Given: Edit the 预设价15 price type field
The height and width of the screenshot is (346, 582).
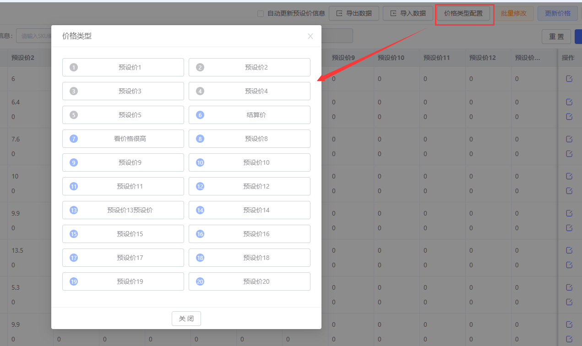Looking at the screenshot, I should pos(123,234).
